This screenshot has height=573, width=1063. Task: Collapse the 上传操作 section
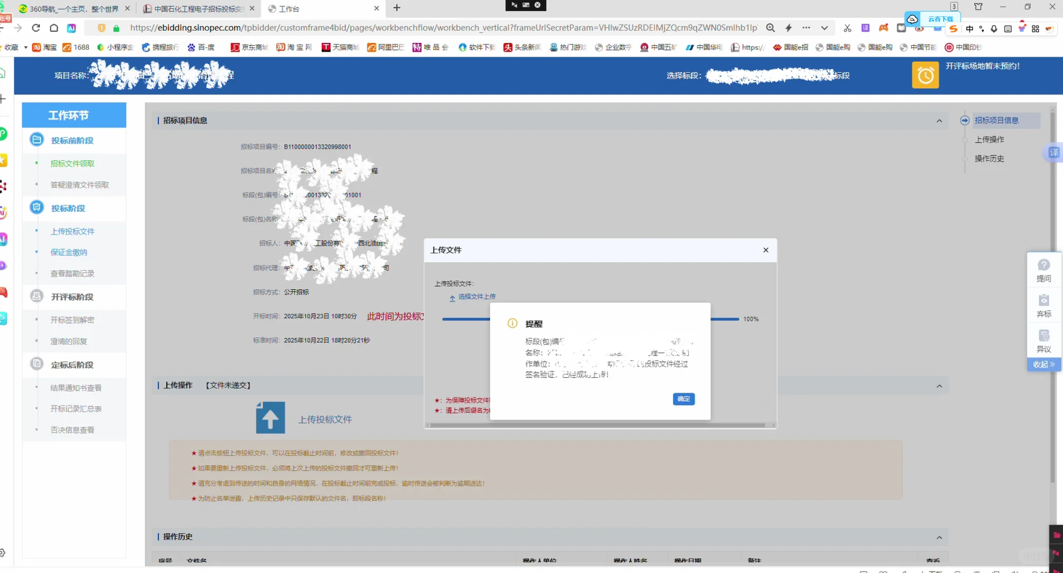click(939, 386)
